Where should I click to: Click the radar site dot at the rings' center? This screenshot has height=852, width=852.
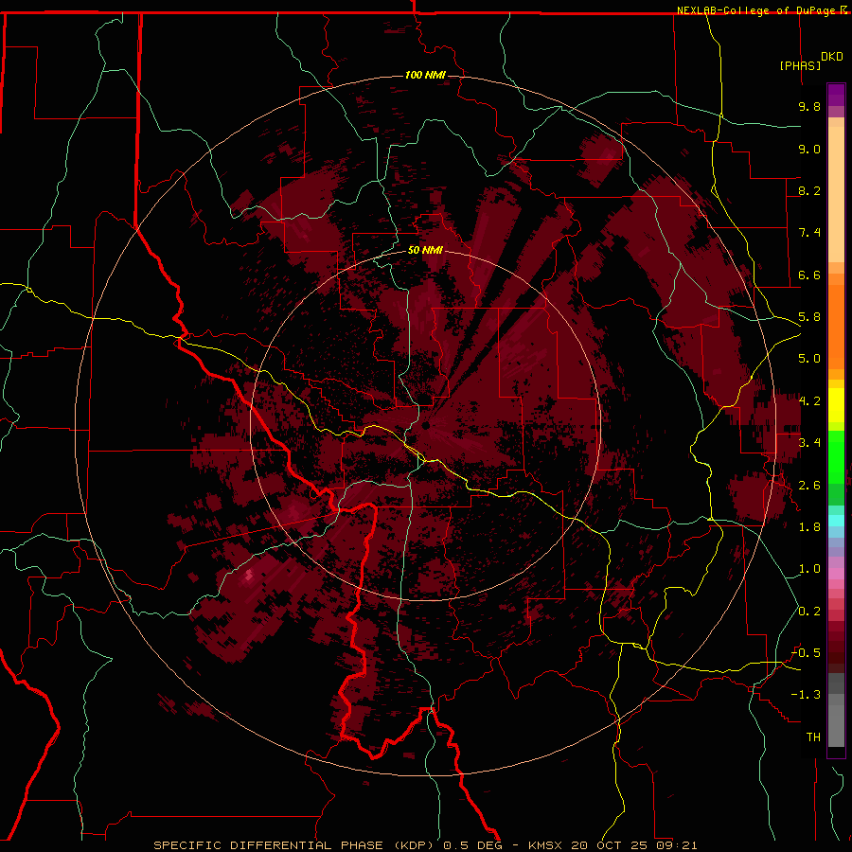click(426, 425)
